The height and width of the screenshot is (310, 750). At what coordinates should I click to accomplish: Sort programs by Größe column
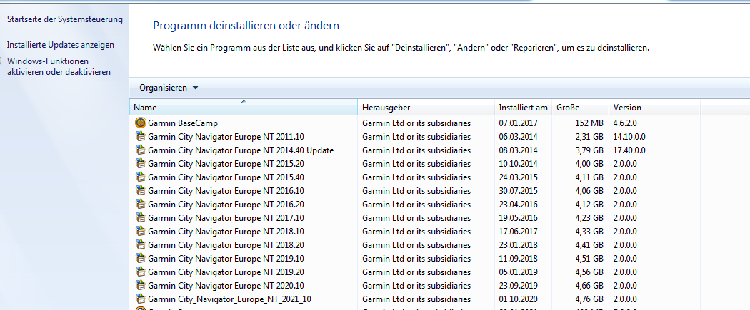click(579, 108)
